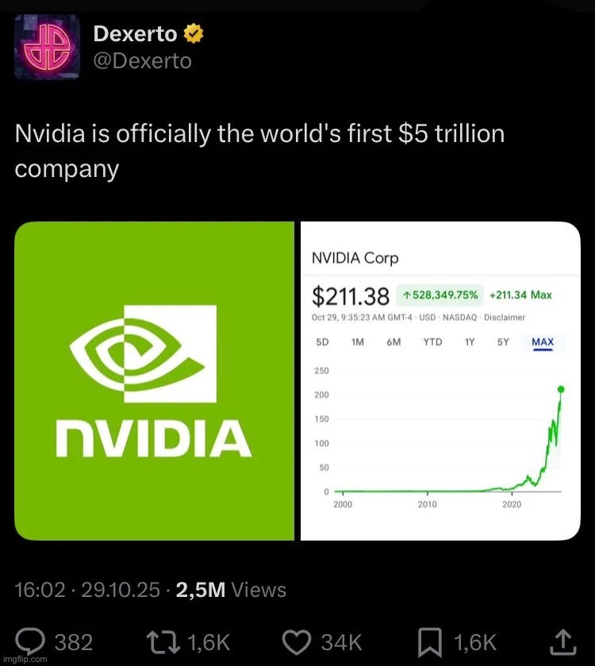
Task: Select the 1Y chart range
Action: (470, 342)
